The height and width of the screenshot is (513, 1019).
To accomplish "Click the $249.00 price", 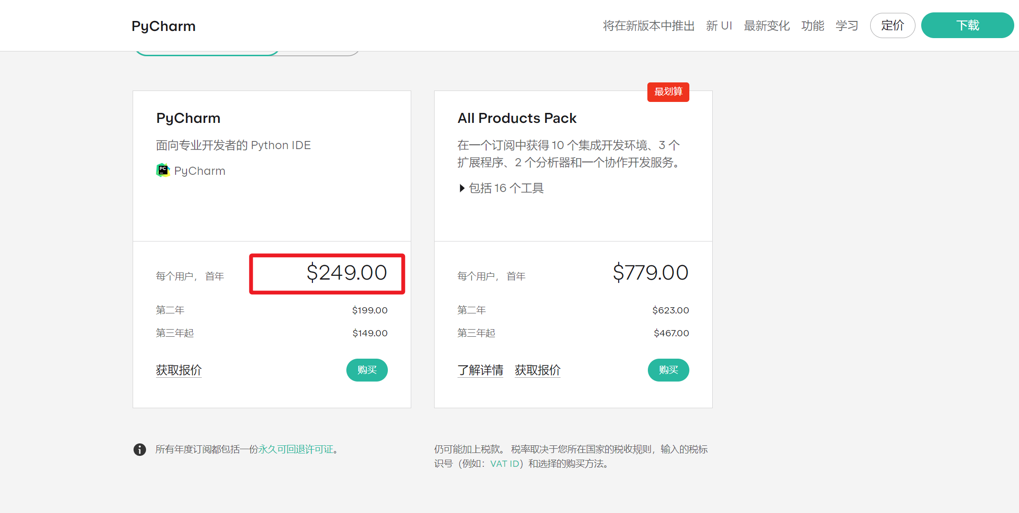I will (x=347, y=272).
